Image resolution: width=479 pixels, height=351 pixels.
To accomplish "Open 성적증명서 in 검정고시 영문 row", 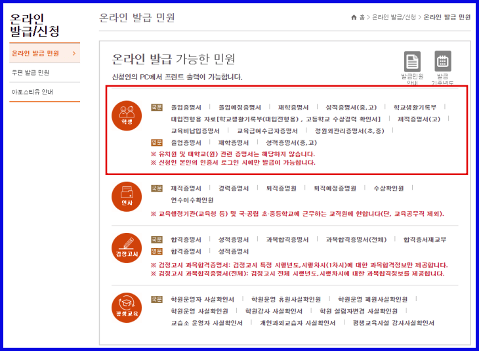I will (x=234, y=251).
